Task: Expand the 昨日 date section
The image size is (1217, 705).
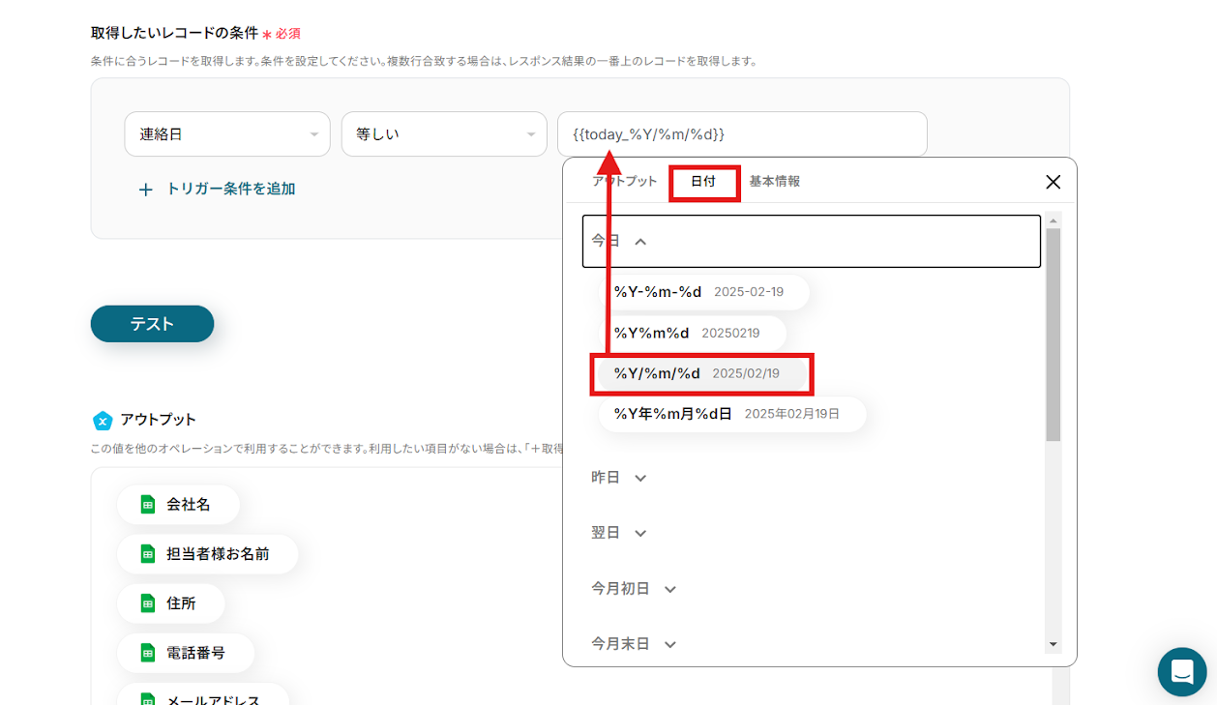Action: click(x=619, y=478)
